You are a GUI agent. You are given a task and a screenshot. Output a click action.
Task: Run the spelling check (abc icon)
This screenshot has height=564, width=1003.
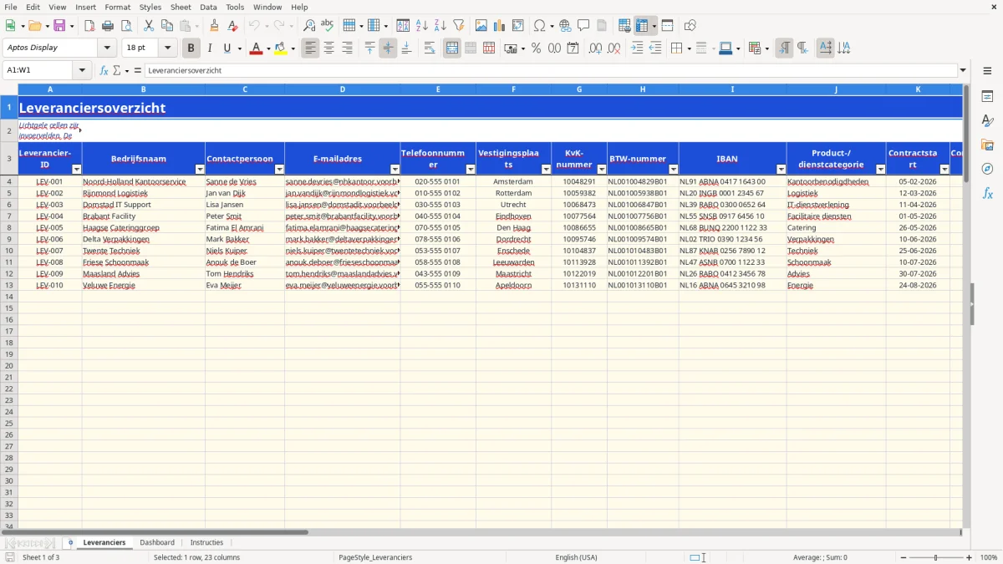tap(328, 26)
